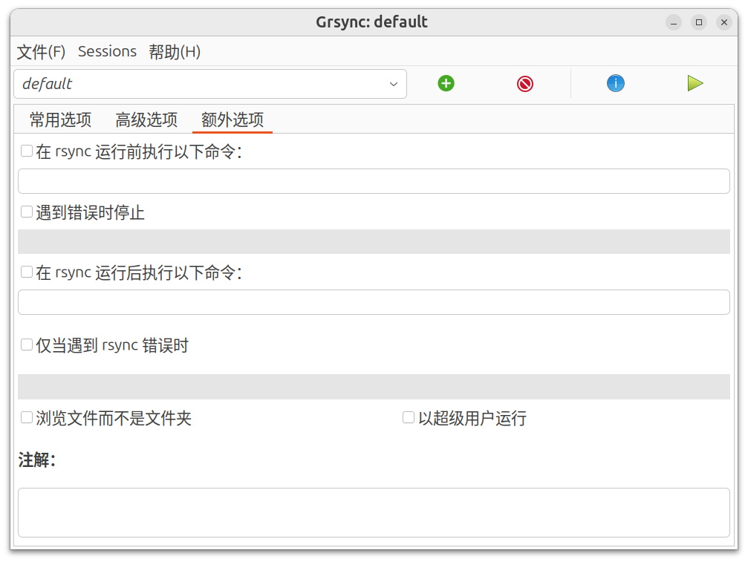Click the blue info simulation icon

pyautogui.click(x=615, y=83)
